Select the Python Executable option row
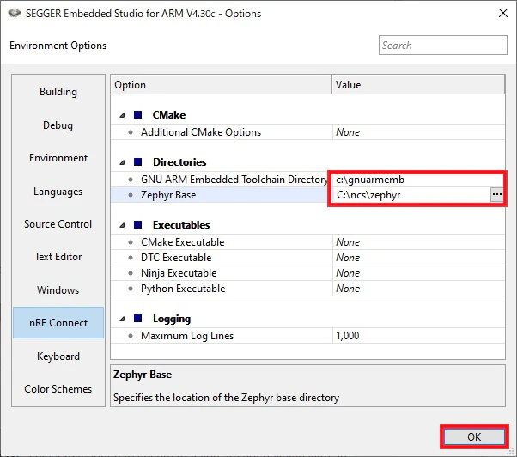 coord(307,289)
